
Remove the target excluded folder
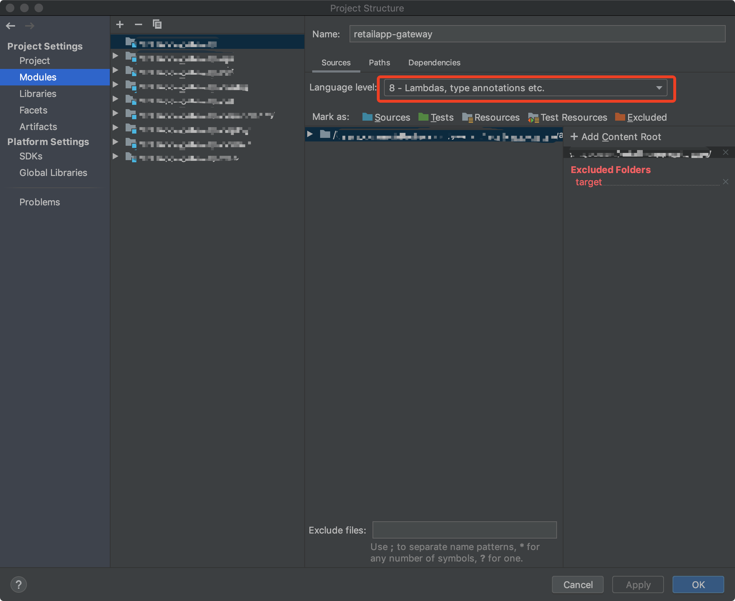(725, 182)
